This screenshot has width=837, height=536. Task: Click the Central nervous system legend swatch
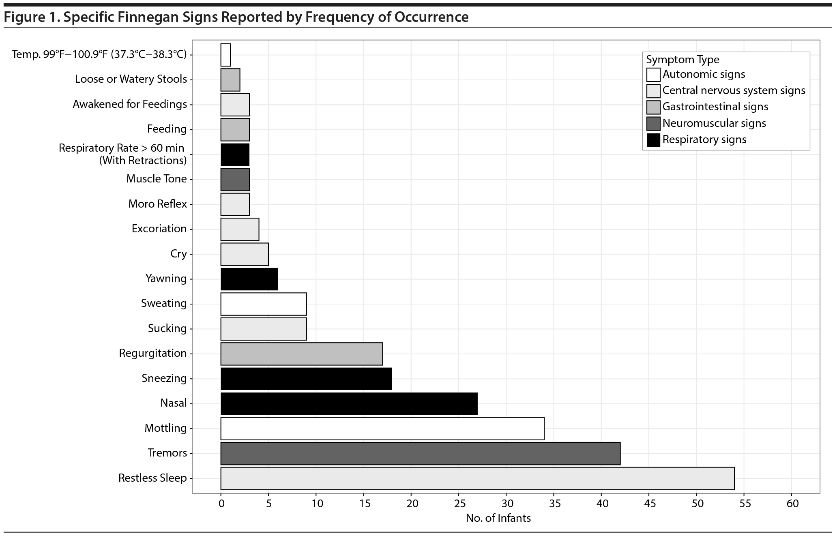[x=653, y=91]
